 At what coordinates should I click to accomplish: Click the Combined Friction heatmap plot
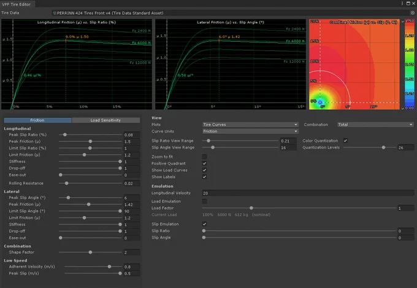click(354, 64)
